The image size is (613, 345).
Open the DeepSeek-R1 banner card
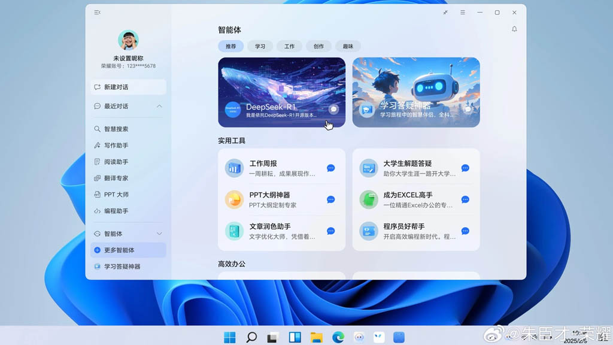pyautogui.click(x=281, y=92)
